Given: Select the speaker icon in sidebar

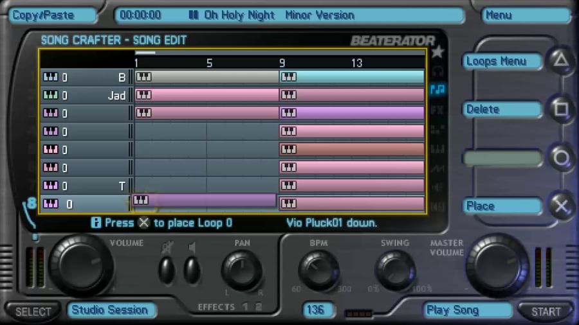Looking at the screenshot, I should (x=437, y=188).
